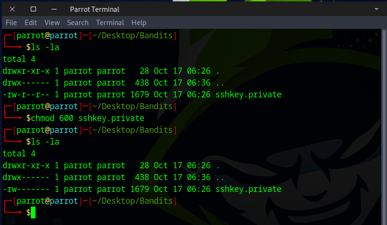Maximize the terminal window using the square icon
Screen dimensions: 387x225
[x=33, y=9]
